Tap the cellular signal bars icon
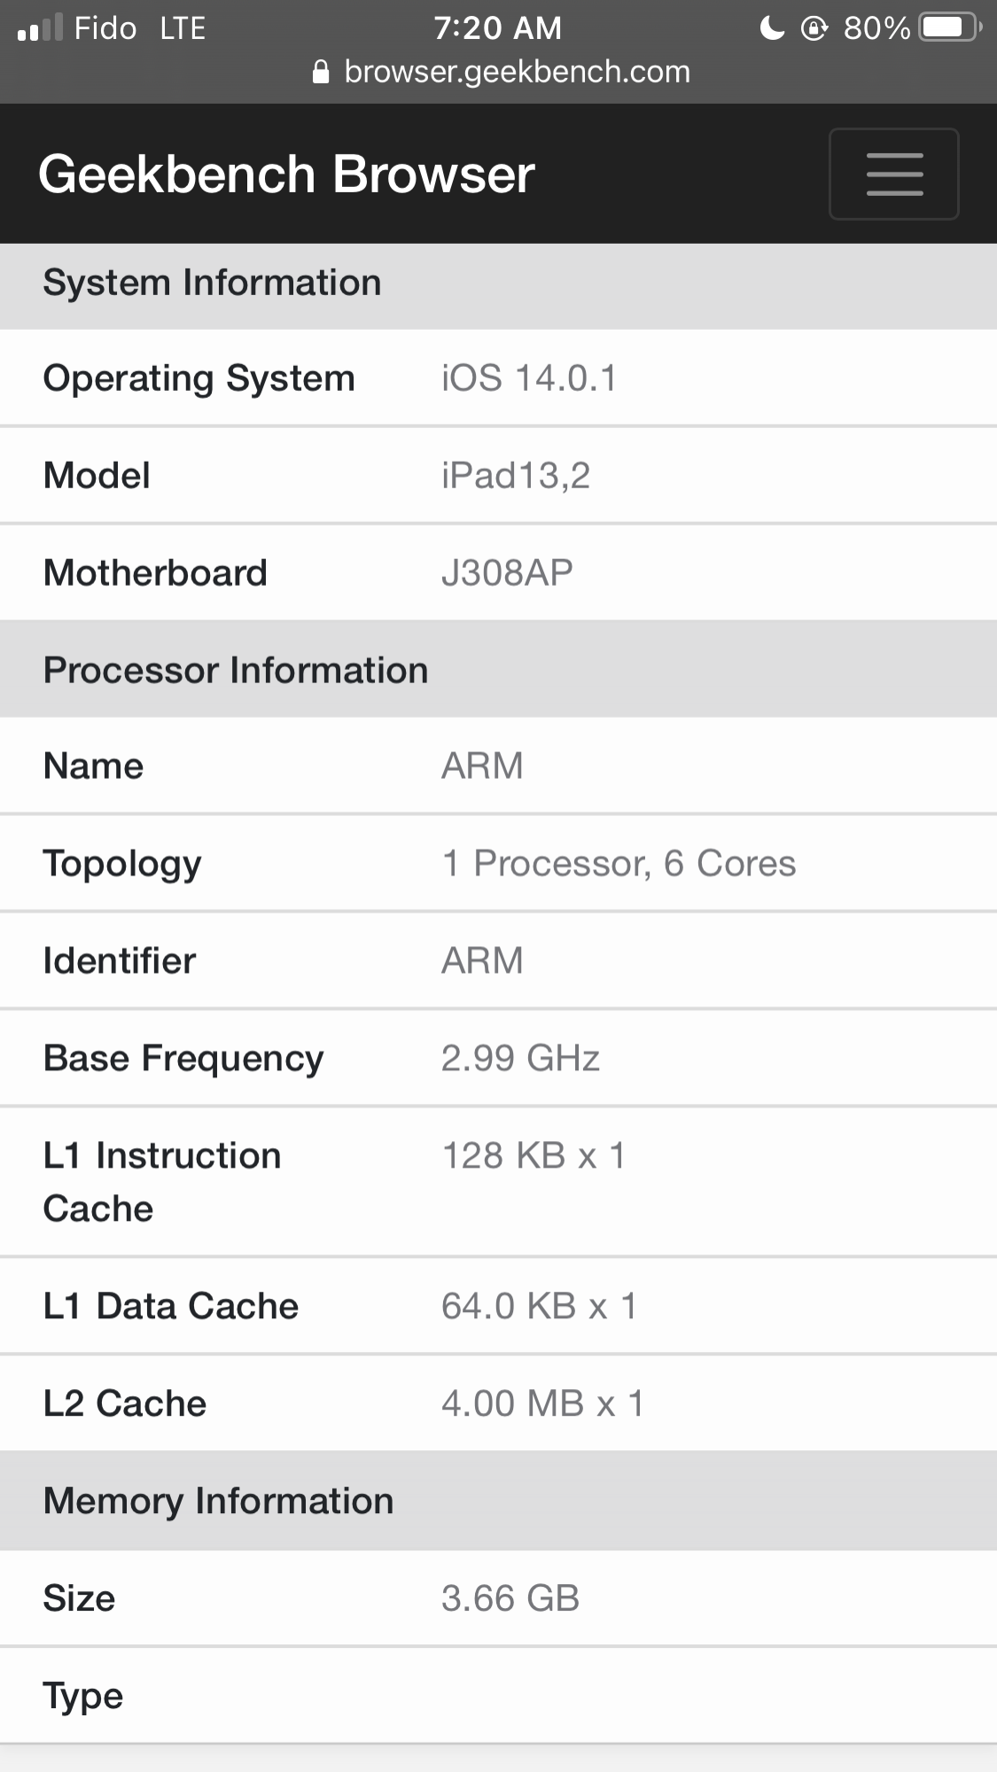 (x=40, y=28)
